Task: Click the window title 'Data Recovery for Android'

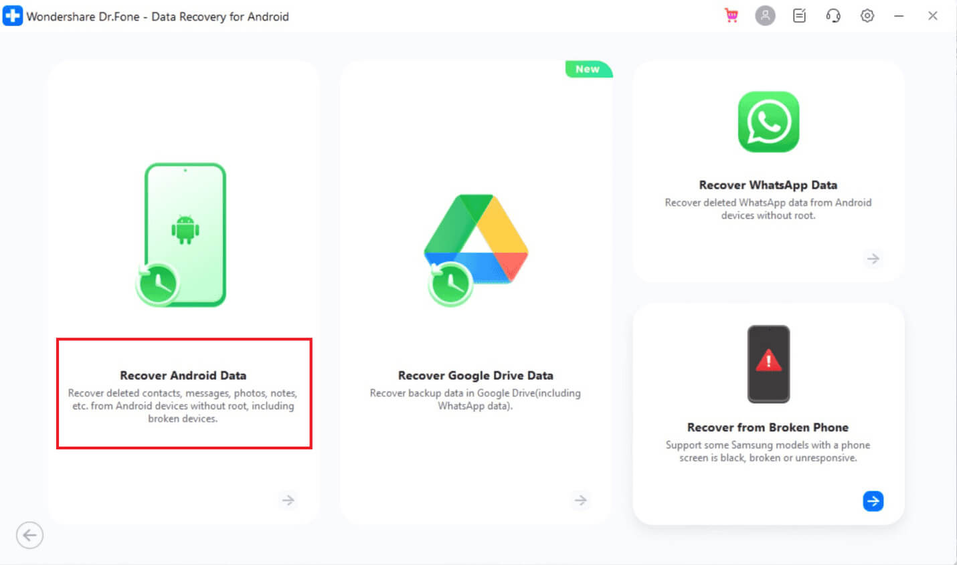Action: coord(220,17)
